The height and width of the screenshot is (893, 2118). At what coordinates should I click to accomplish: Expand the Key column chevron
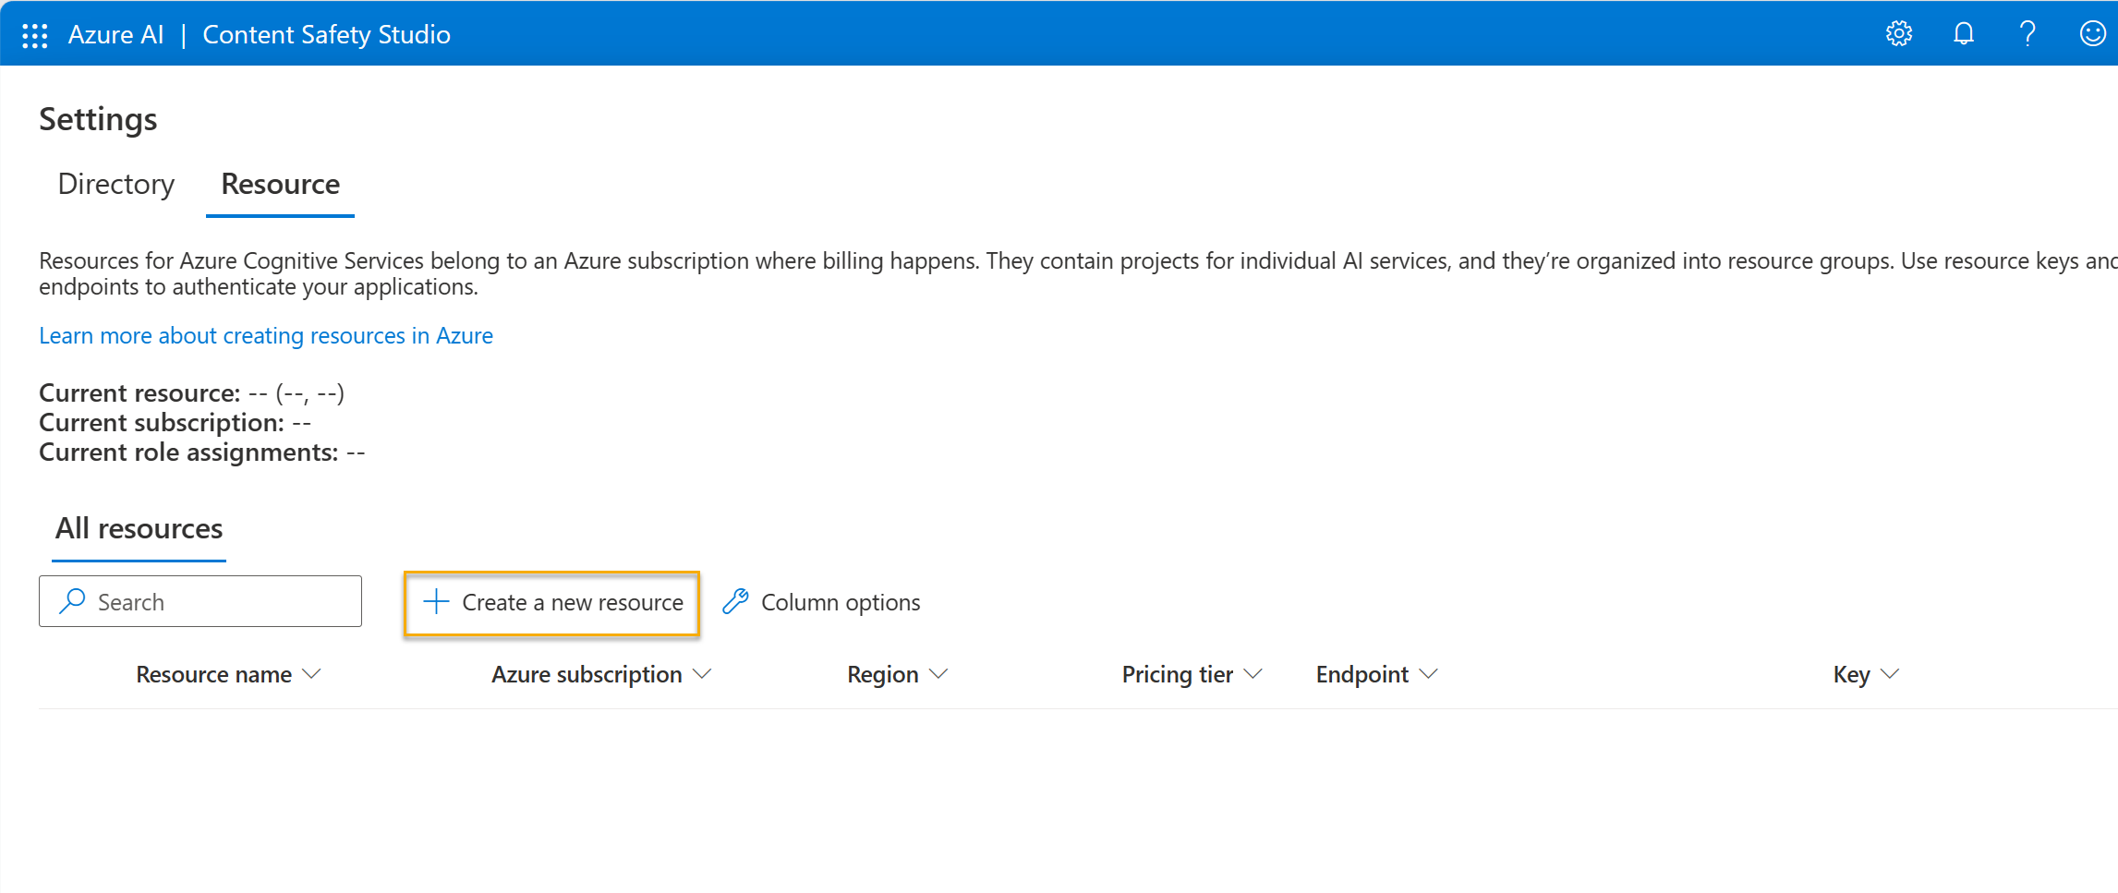click(x=1890, y=674)
